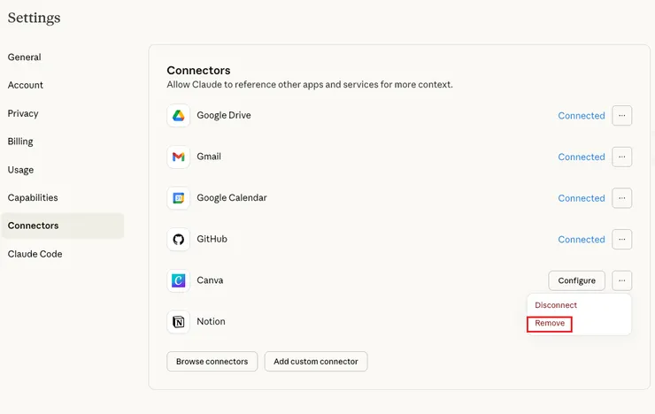Click the Connected status for Google Drive
Image resolution: width=655 pixels, height=414 pixels.
click(x=581, y=116)
